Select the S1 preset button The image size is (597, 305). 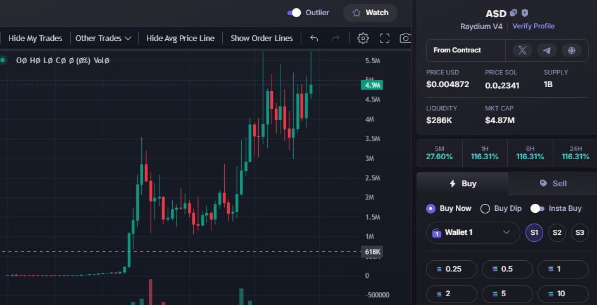click(534, 232)
